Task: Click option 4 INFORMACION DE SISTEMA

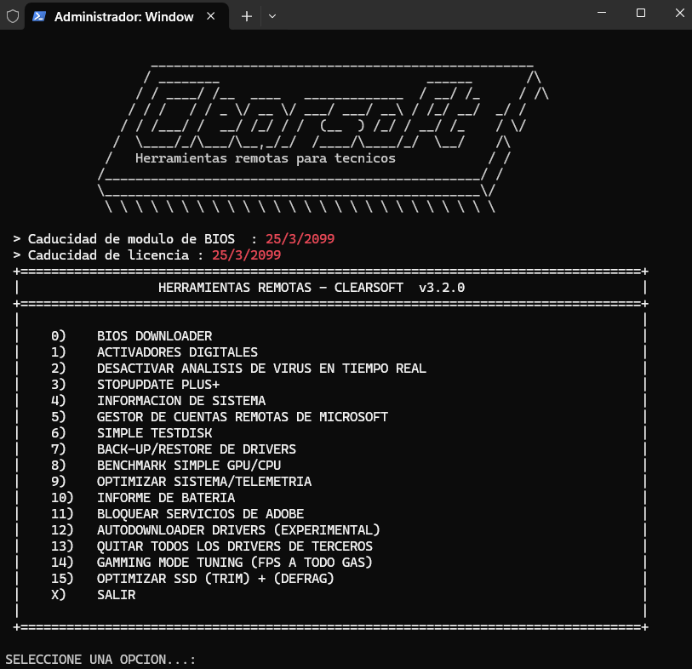Action: [158, 401]
